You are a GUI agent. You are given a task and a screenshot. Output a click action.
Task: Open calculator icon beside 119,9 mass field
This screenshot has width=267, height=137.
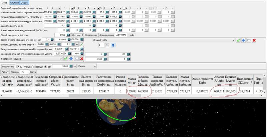click(x=120, y=12)
